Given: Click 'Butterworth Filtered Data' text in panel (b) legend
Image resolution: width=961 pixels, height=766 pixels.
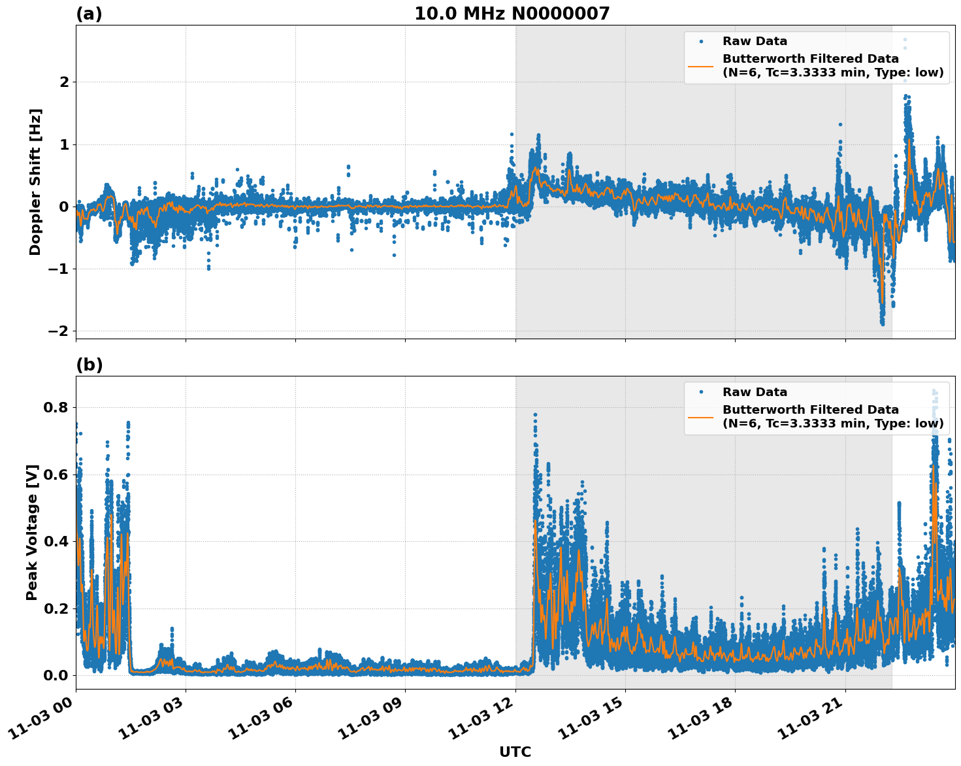Looking at the screenshot, I should (810, 410).
